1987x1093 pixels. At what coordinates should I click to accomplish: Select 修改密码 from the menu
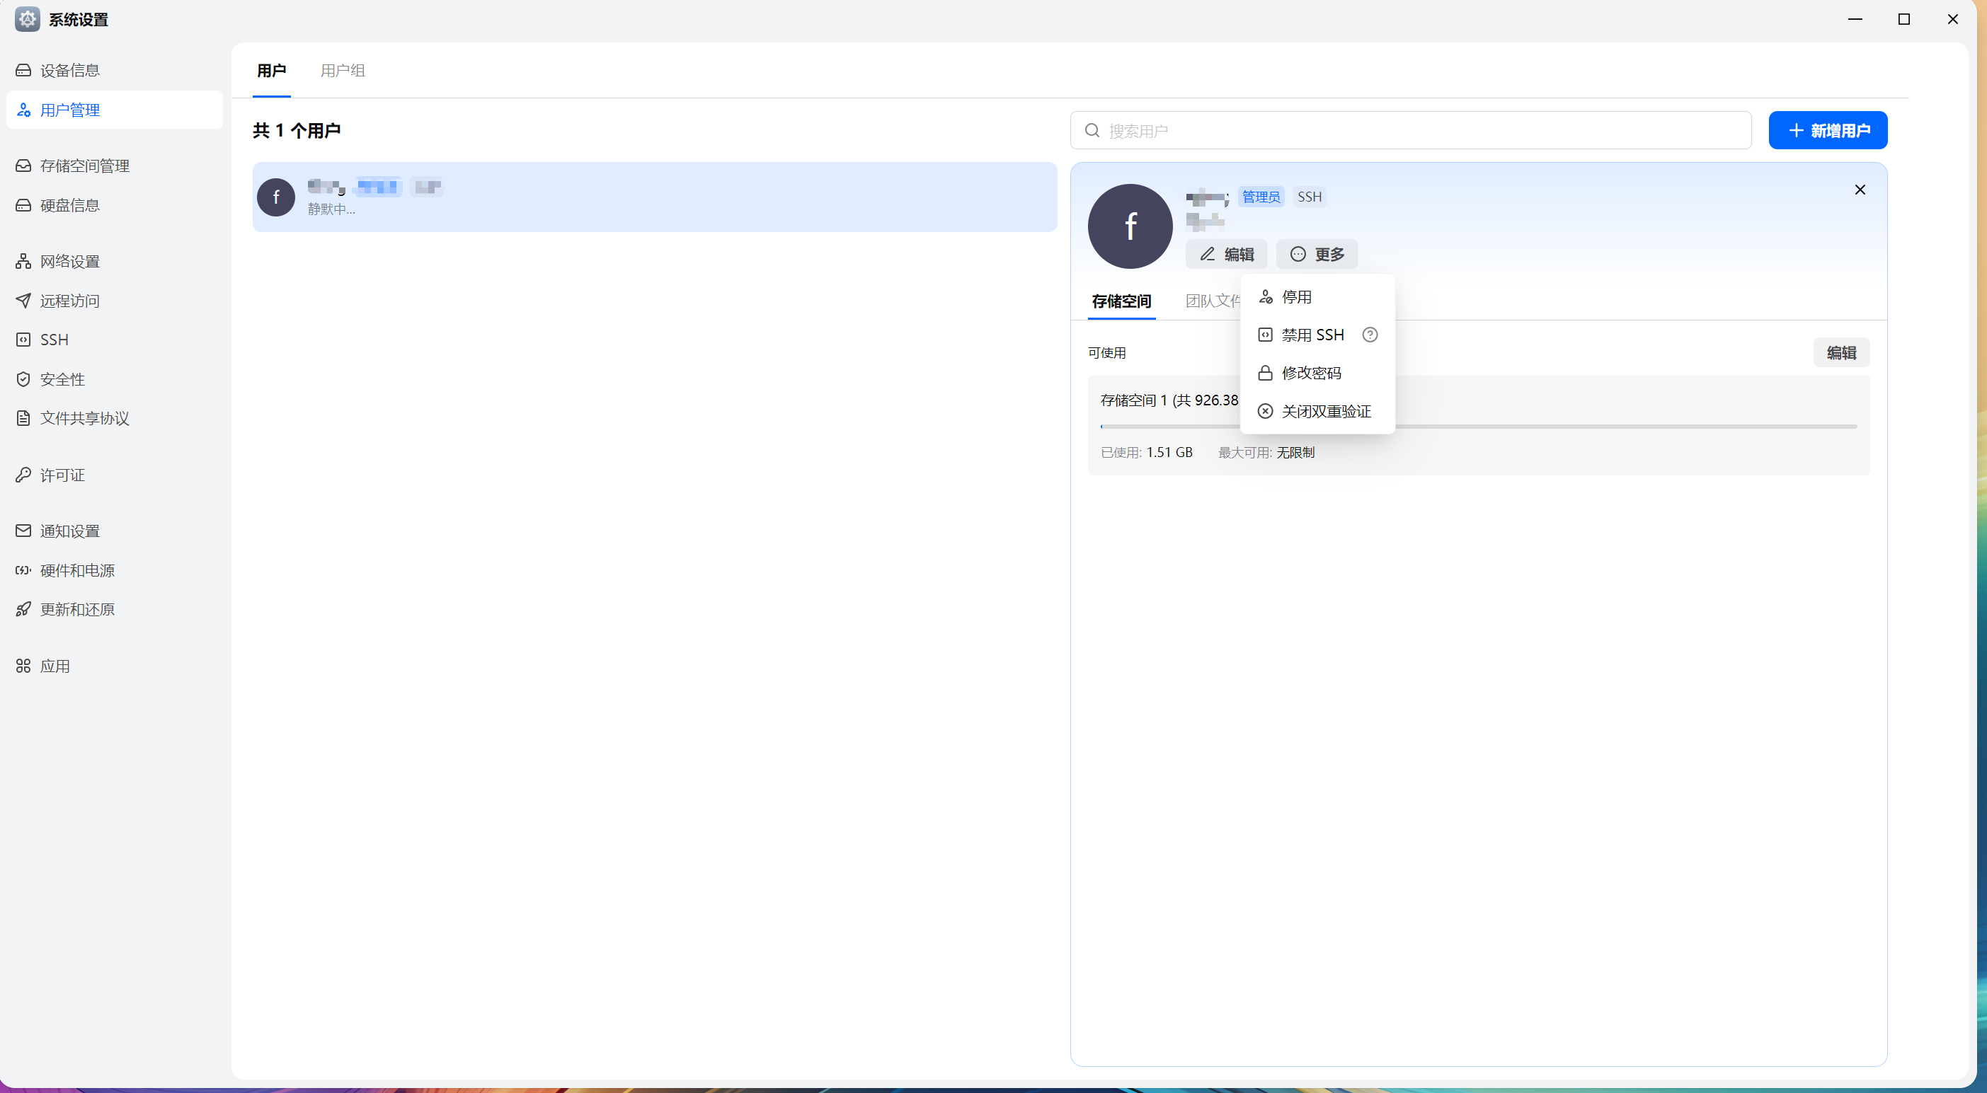click(x=1311, y=372)
